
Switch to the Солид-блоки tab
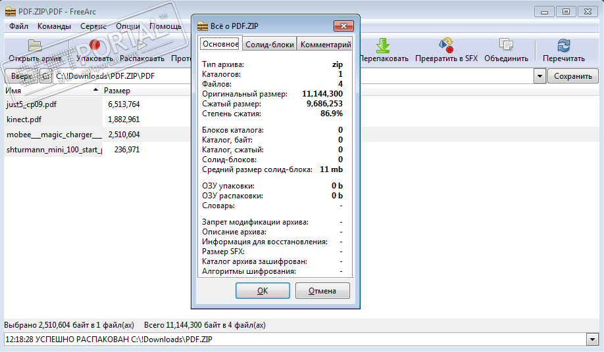coord(270,45)
